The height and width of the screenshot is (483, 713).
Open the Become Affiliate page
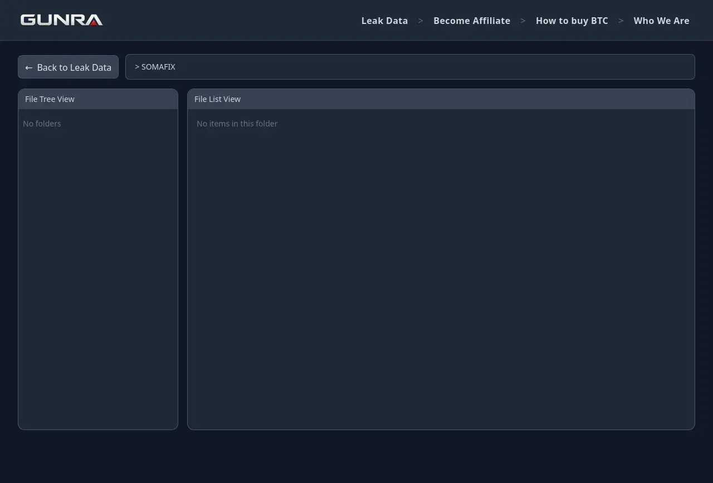(472, 21)
